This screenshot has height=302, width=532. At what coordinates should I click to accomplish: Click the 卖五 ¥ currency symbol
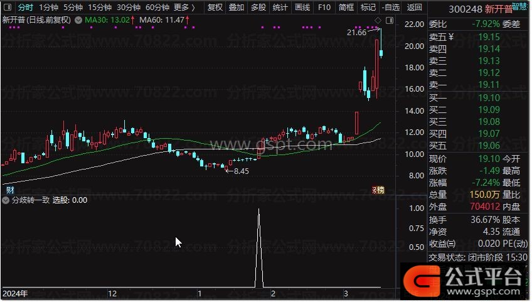451,37
